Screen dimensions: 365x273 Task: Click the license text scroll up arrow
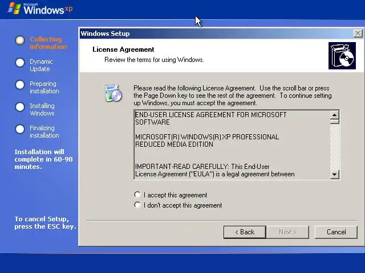click(335, 115)
